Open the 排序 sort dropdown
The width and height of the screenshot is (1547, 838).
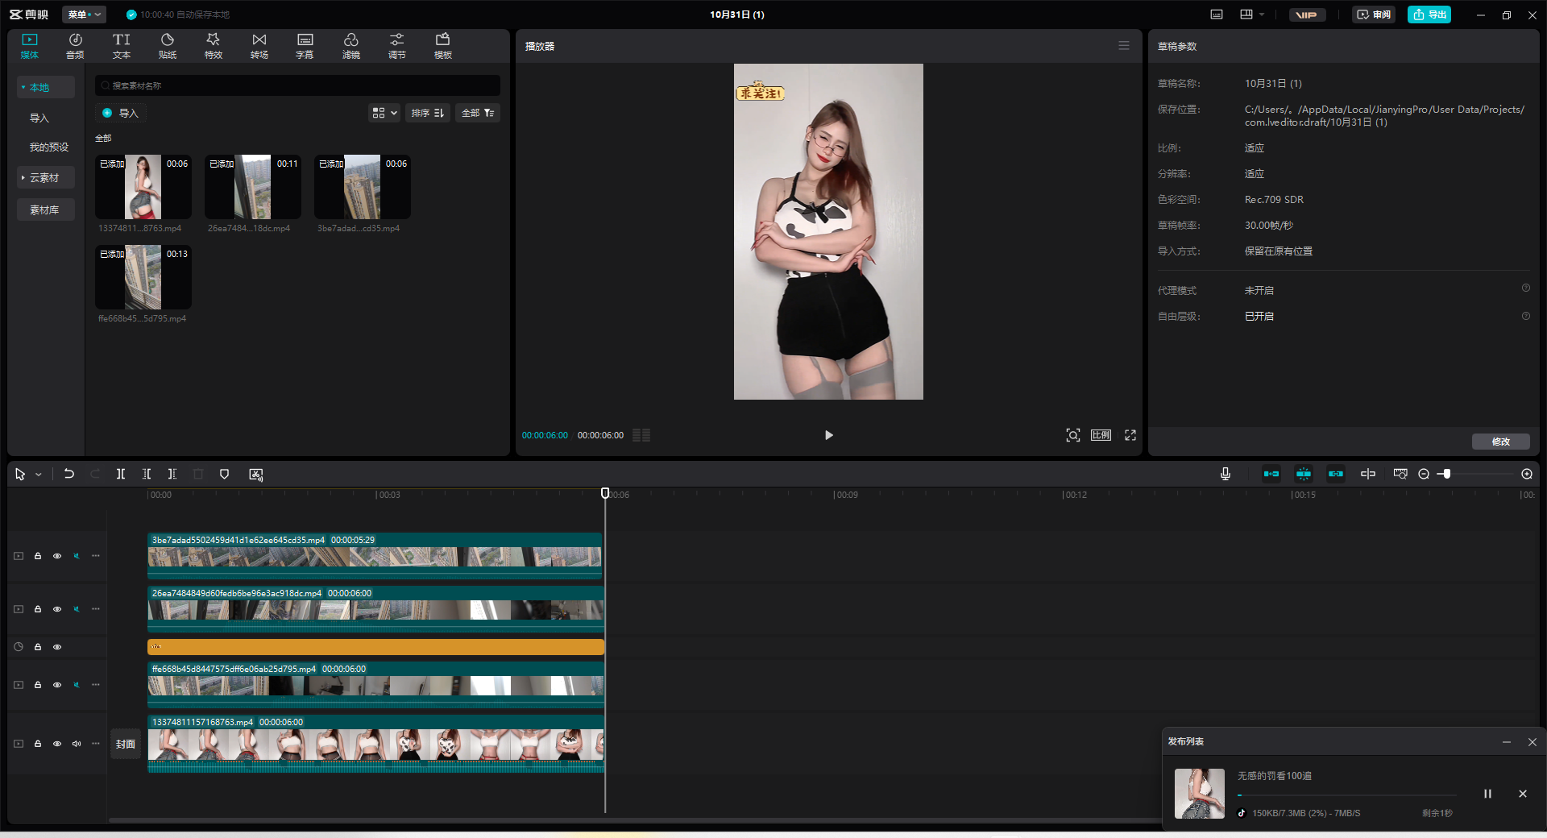click(x=427, y=113)
